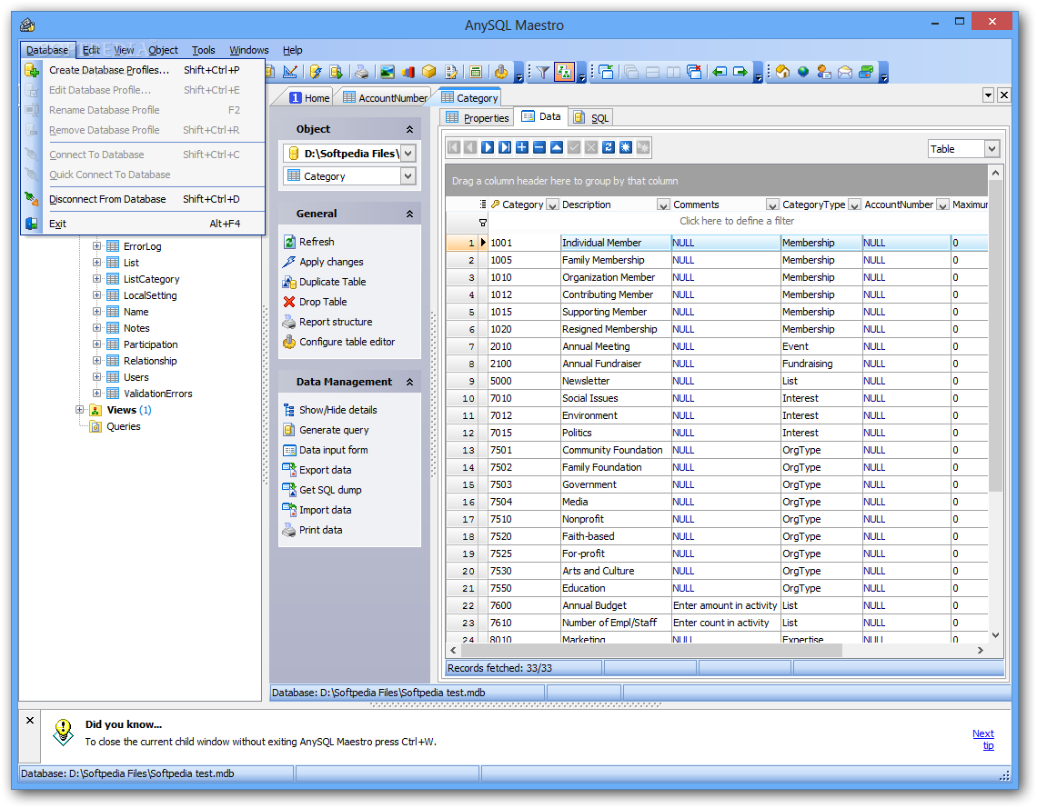This screenshot has height=808, width=1037.
Task: Click the lightning script icon in toolbar
Action: point(316,72)
